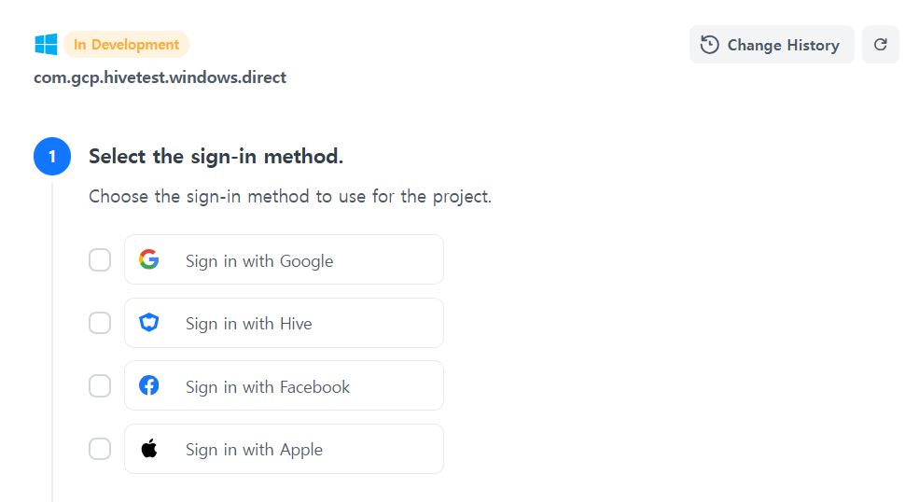The width and height of the screenshot is (919, 502).
Task: Click the Hive shield logo icon
Action: click(149, 323)
